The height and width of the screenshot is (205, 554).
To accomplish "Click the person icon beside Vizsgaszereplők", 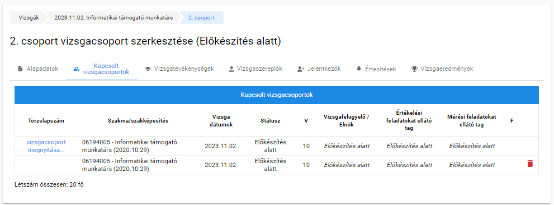I will click(x=231, y=69).
